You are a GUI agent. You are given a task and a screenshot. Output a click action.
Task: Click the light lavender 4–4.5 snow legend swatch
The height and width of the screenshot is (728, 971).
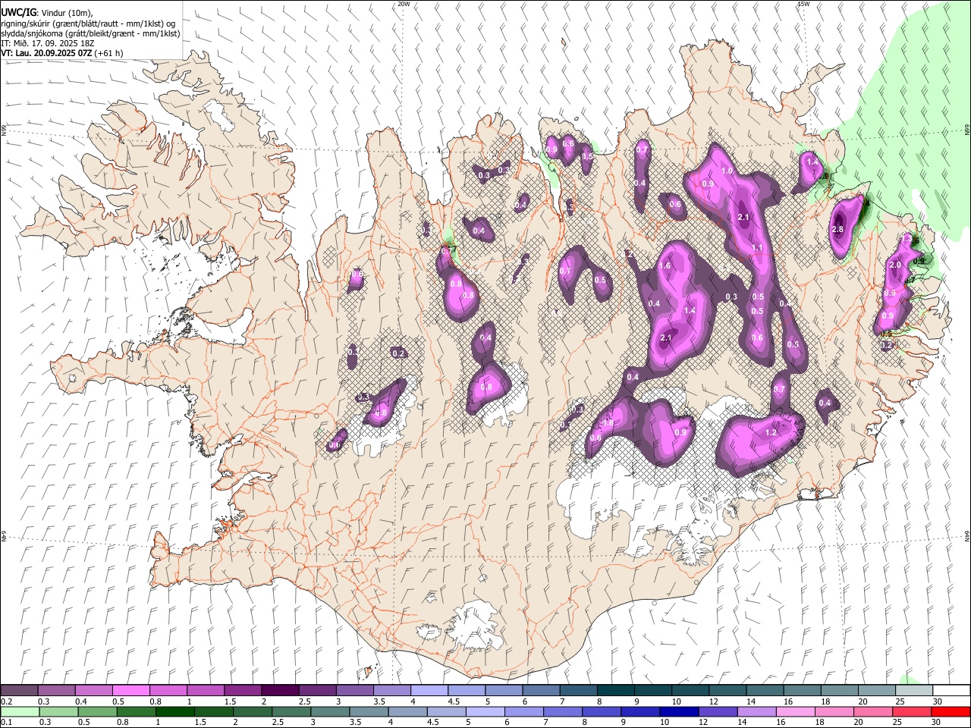point(429,690)
